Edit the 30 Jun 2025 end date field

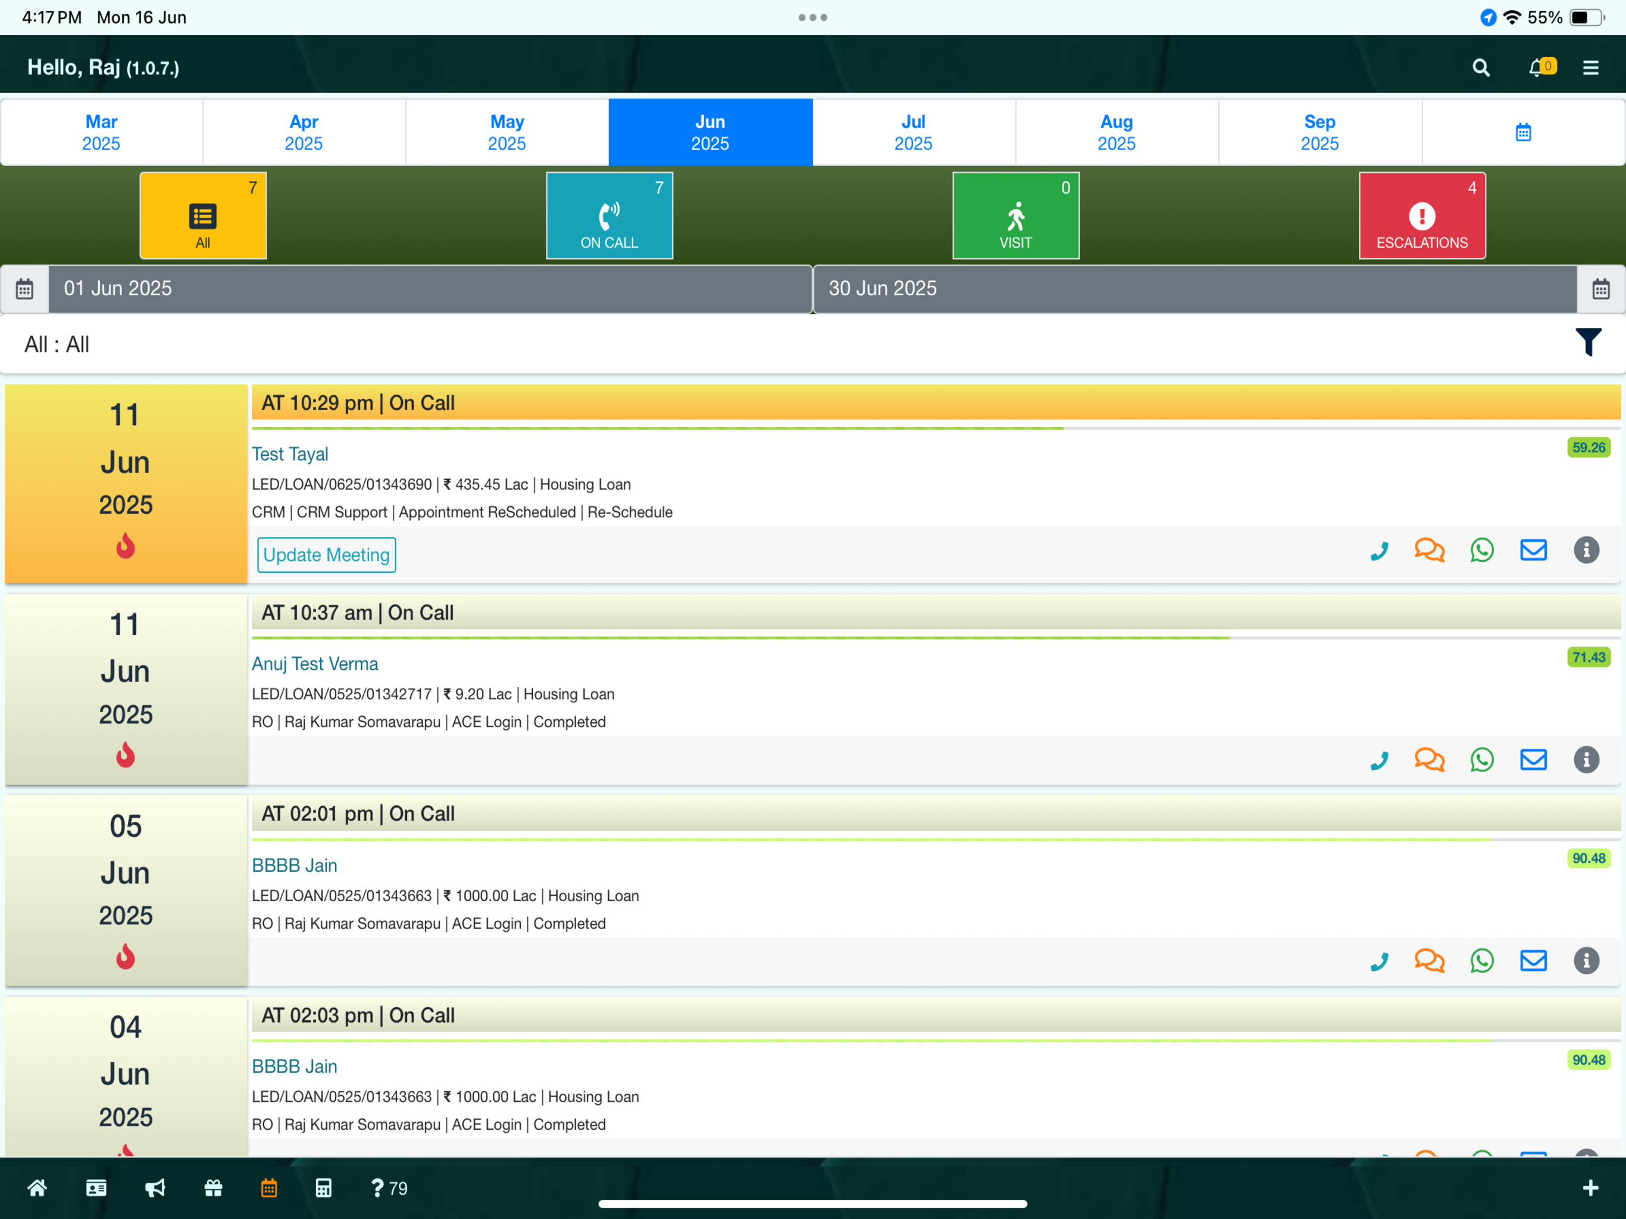click(x=1195, y=289)
